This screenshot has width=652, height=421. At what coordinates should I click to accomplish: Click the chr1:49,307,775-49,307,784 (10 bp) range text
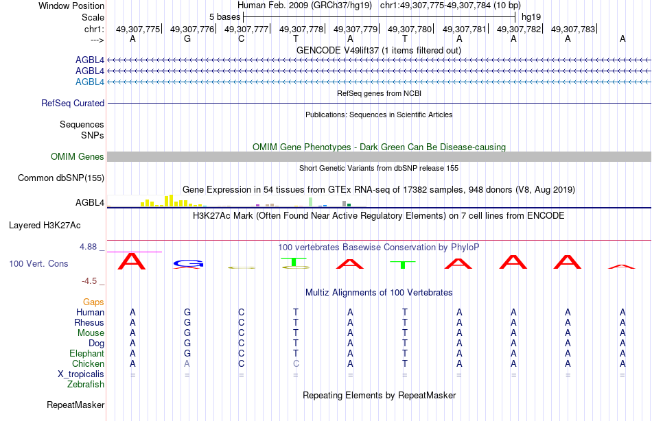450,5
